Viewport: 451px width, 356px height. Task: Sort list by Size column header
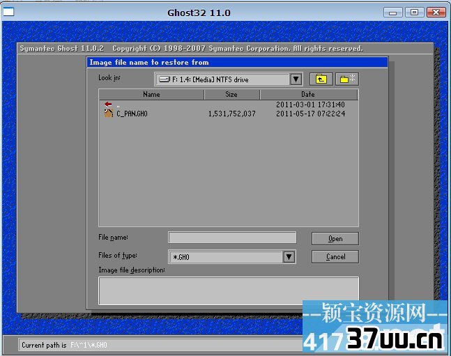click(x=231, y=94)
